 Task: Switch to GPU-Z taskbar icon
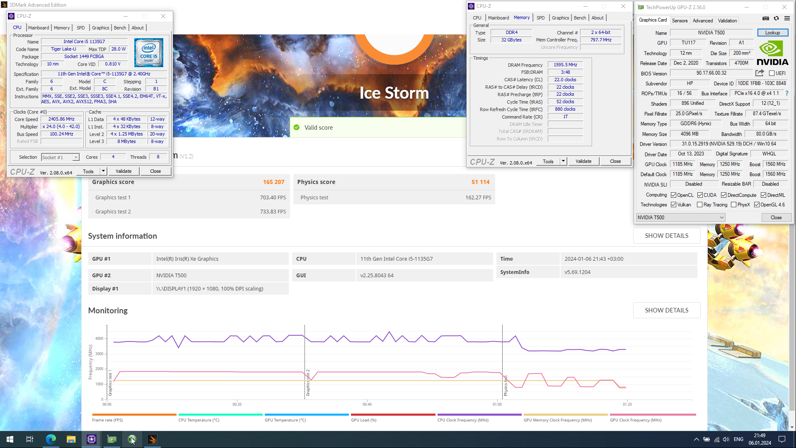coord(111,439)
